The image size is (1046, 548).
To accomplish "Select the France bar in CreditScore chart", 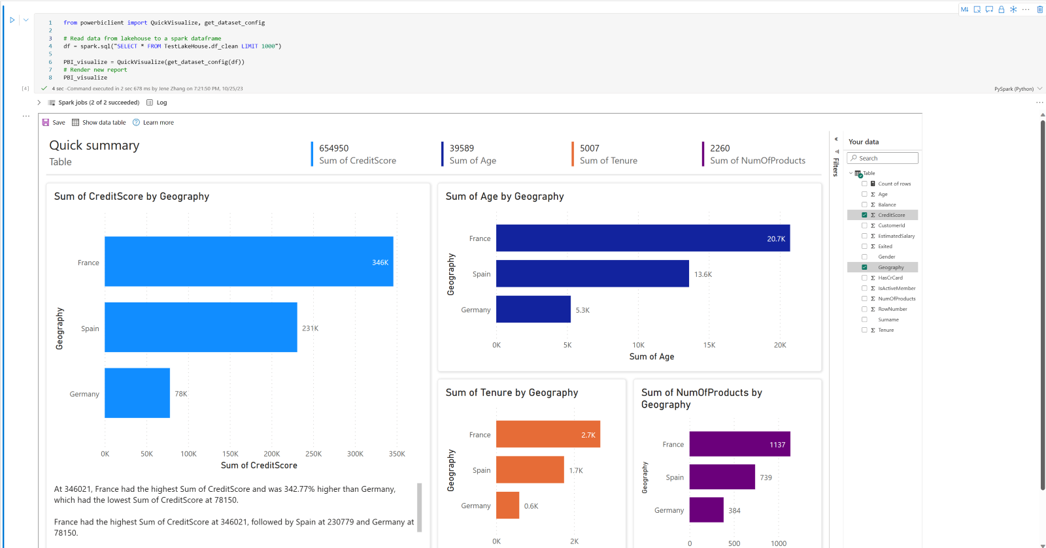I will point(249,261).
